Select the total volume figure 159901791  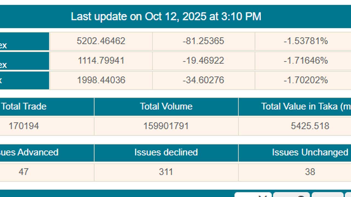pos(166,126)
